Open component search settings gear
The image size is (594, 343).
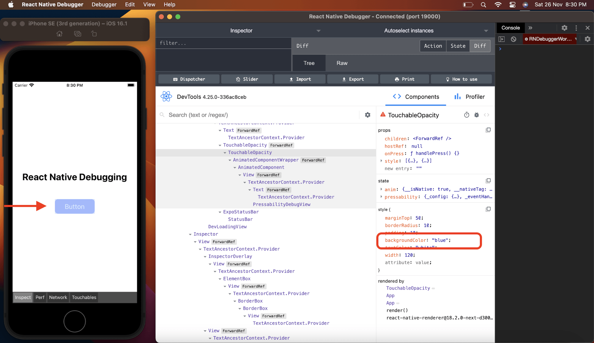tap(368, 115)
